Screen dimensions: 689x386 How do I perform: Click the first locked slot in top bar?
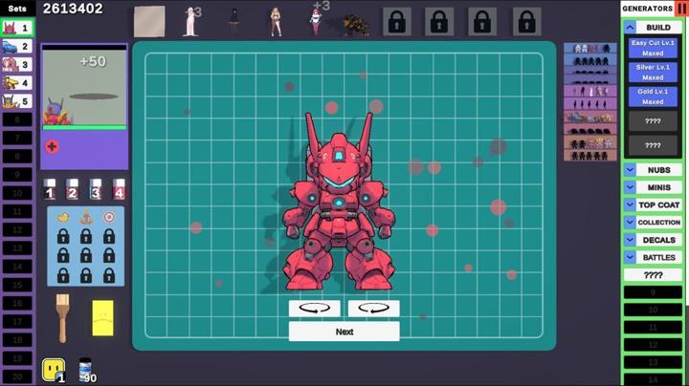[x=397, y=21]
